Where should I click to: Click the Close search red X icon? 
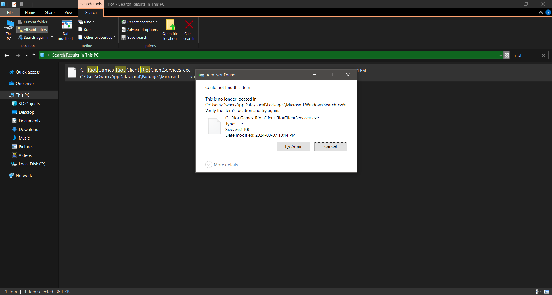click(x=189, y=25)
